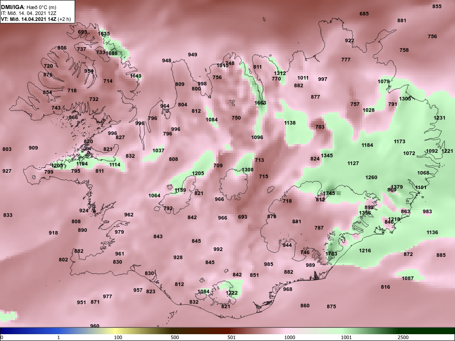Click the map value 928
Screen dimensions: 455x341
pyautogui.click(x=178, y=257)
